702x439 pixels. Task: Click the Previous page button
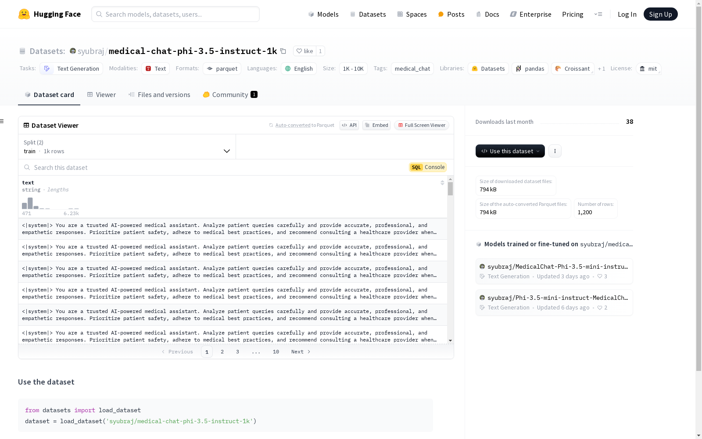[177, 352]
